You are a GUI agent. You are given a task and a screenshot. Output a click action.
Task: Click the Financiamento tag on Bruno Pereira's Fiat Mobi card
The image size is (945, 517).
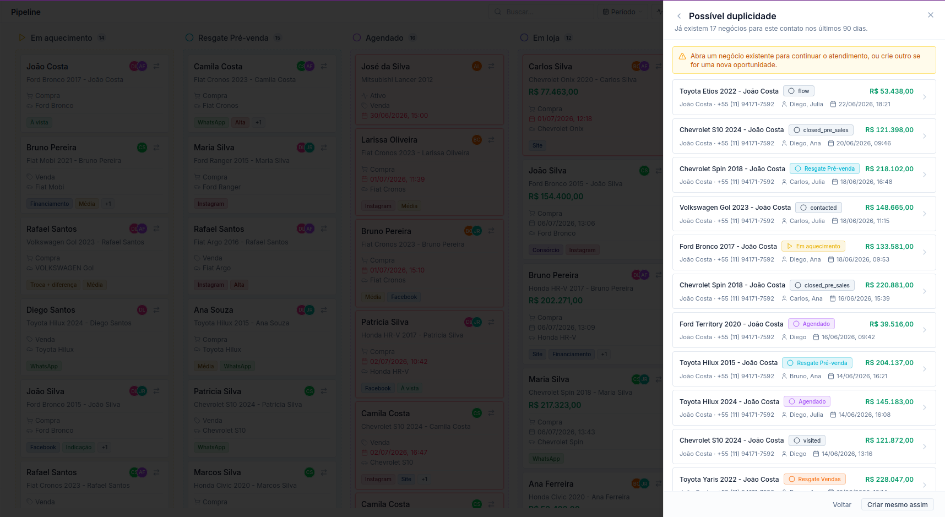tap(50, 204)
